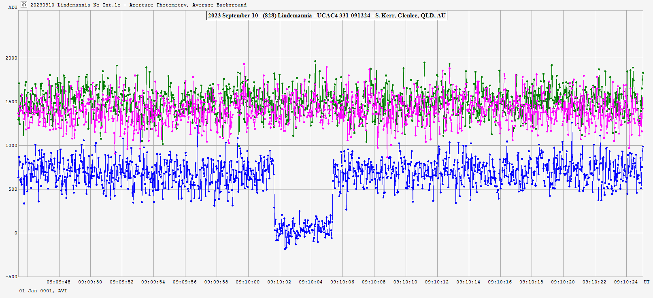Click the 09:10:16 time label
Viewport: 653px width, 298px height.
pos(500,282)
